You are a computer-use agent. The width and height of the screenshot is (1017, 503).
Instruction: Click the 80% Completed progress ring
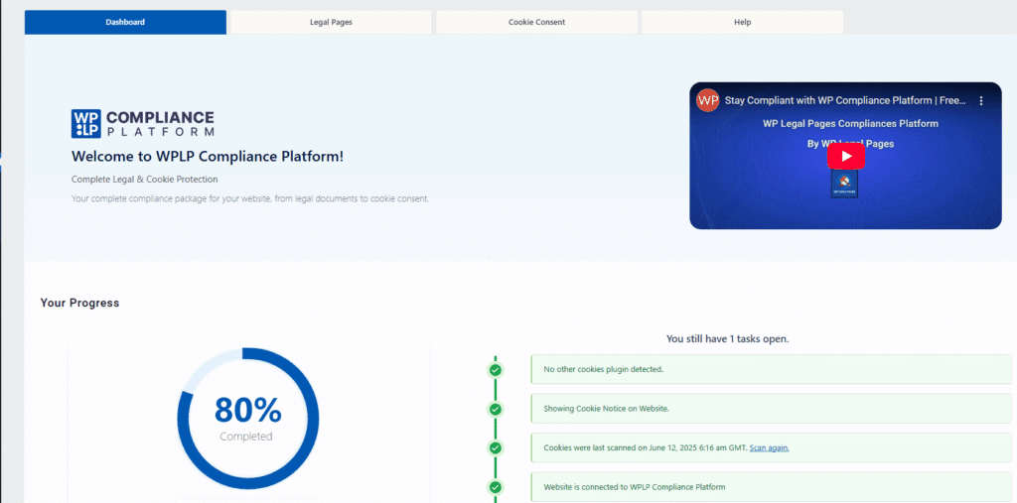pos(247,418)
